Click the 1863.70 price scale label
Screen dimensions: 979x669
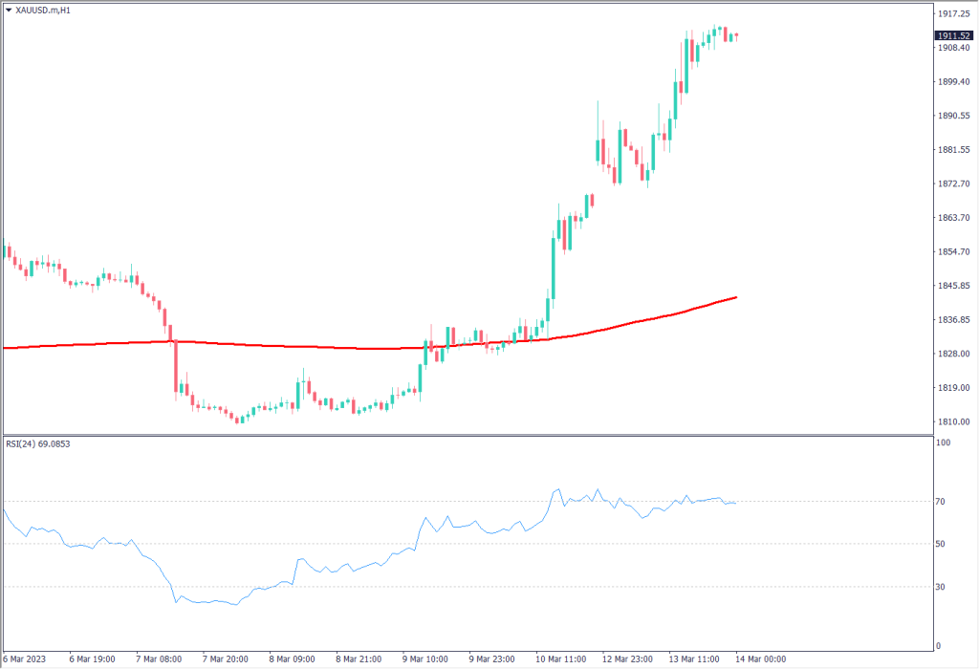coord(953,218)
